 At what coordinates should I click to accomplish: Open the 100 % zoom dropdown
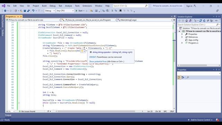(x=10, y=111)
